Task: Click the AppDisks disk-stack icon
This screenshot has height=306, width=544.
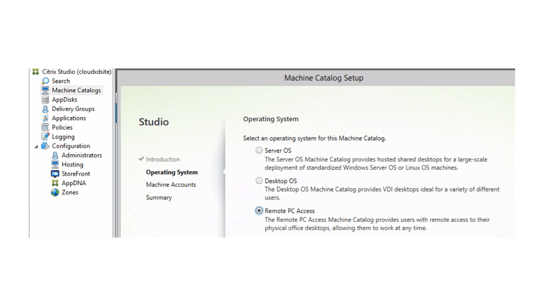Action: pos(45,99)
